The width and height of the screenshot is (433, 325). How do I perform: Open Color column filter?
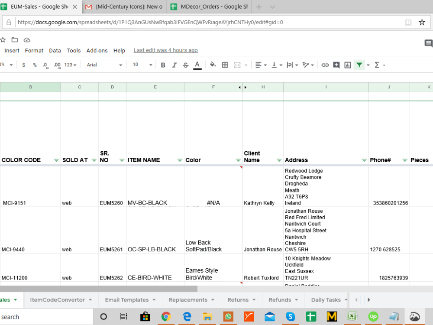click(238, 160)
